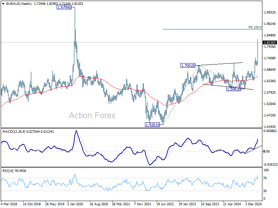The width and height of the screenshot is (278, 208).
Task: Select the 1.95520 price axis value
Action: [270, 12]
